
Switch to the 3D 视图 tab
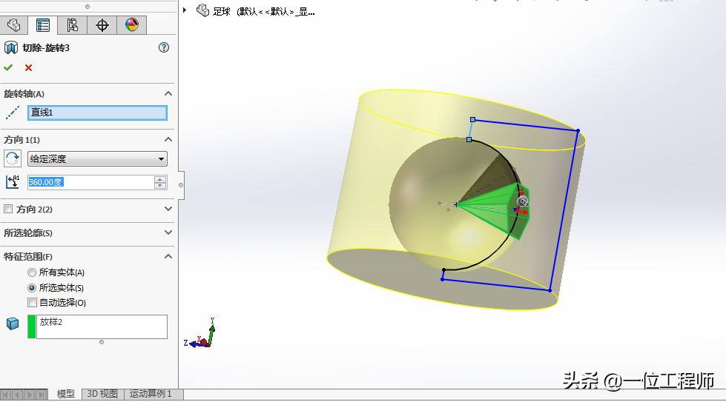pos(102,394)
